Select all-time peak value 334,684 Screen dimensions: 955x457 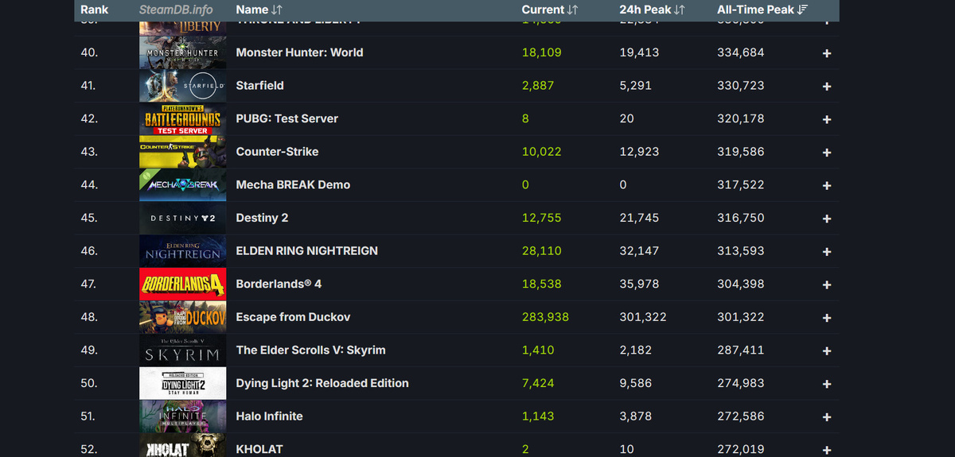[740, 52]
